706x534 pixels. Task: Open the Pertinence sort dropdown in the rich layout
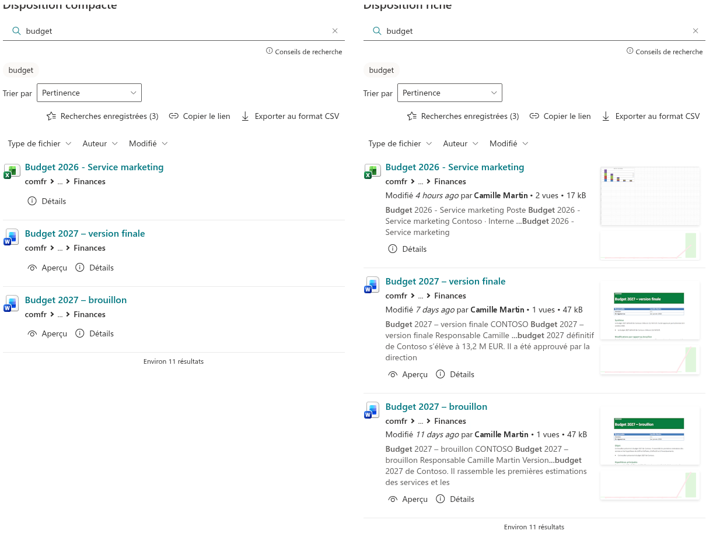(450, 93)
